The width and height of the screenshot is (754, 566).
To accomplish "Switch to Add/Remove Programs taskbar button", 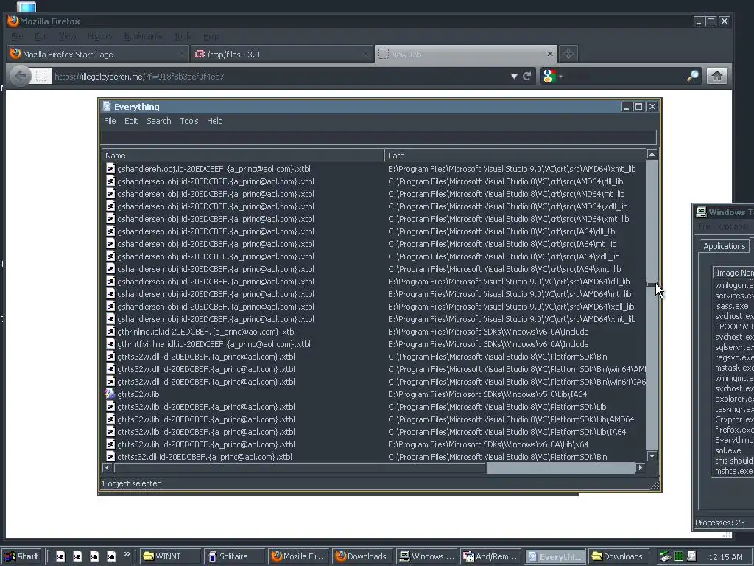I will click(490, 556).
